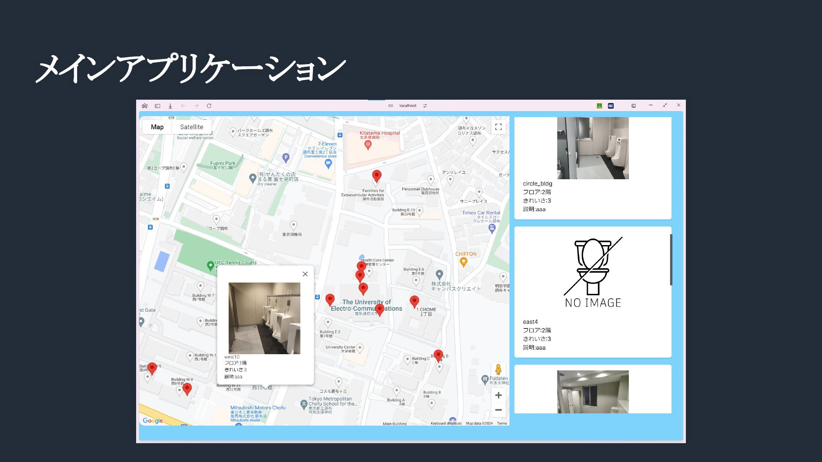
Task: Open the Keyboard shortcuts link on the map
Action: [x=446, y=423]
